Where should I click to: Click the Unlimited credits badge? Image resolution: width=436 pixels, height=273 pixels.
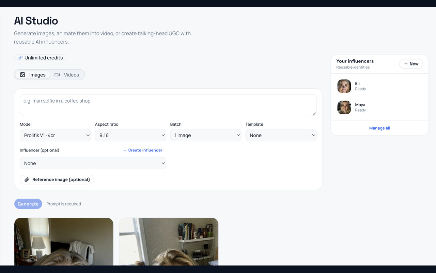click(41, 58)
